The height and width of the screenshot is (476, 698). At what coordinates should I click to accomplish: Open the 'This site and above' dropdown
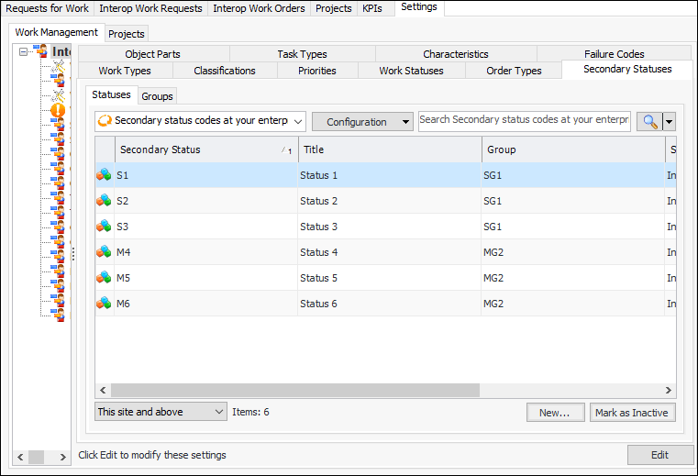161,413
